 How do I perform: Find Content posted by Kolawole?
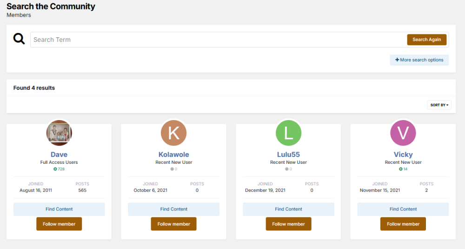173,209
